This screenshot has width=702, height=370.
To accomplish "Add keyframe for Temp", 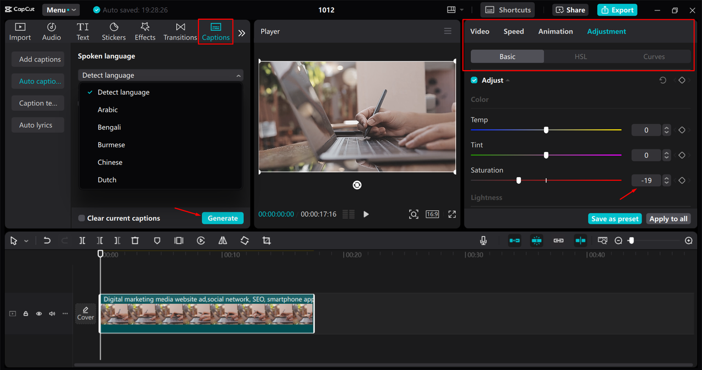I will pos(682,130).
